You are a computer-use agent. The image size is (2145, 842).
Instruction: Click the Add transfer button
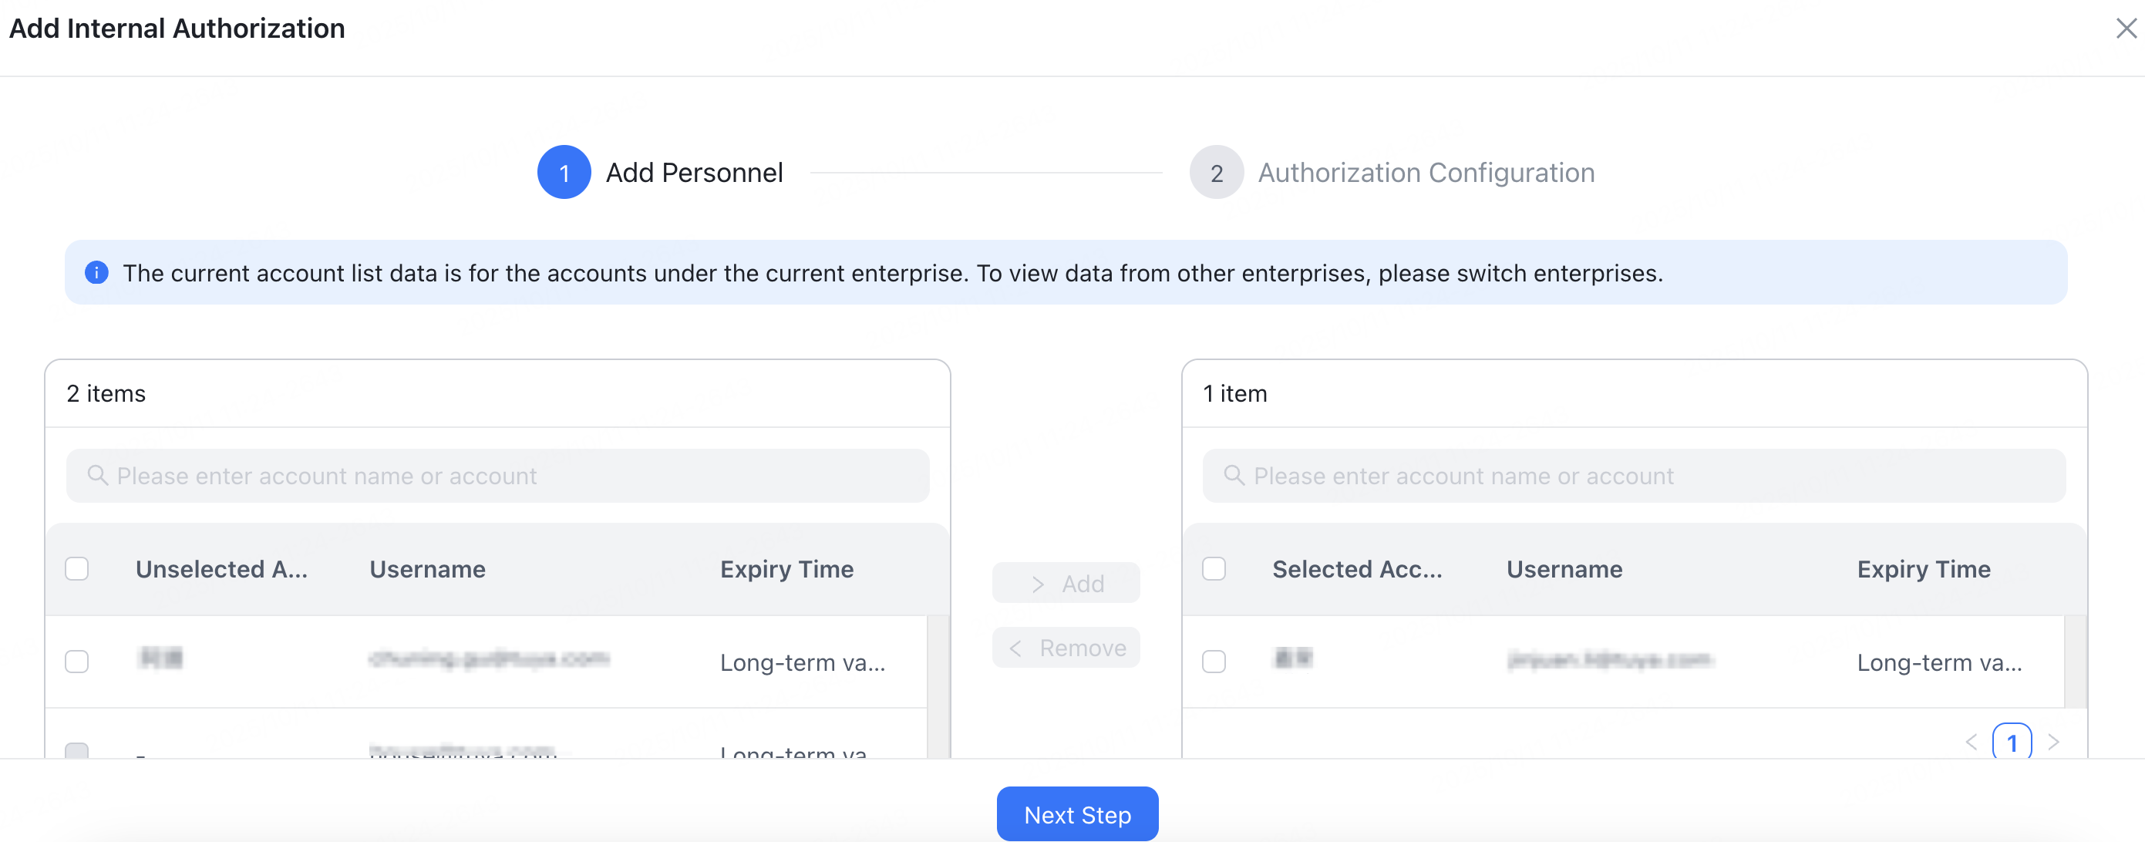tap(1066, 582)
